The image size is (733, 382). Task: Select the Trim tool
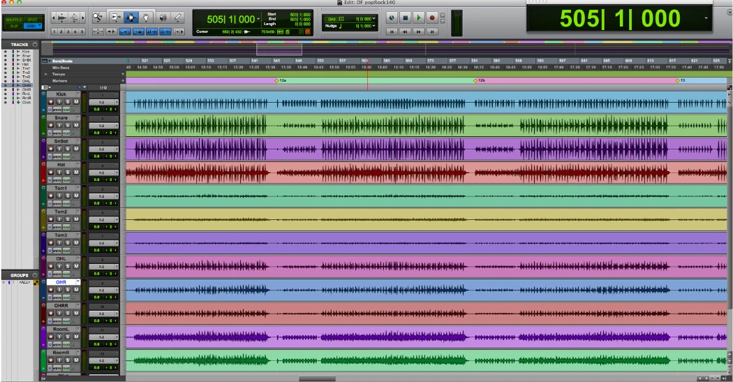tap(115, 17)
